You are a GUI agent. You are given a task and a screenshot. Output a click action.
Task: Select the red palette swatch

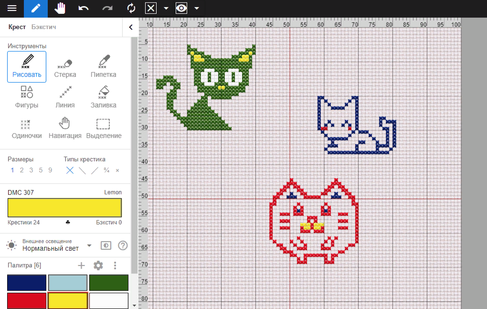click(27, 300)
